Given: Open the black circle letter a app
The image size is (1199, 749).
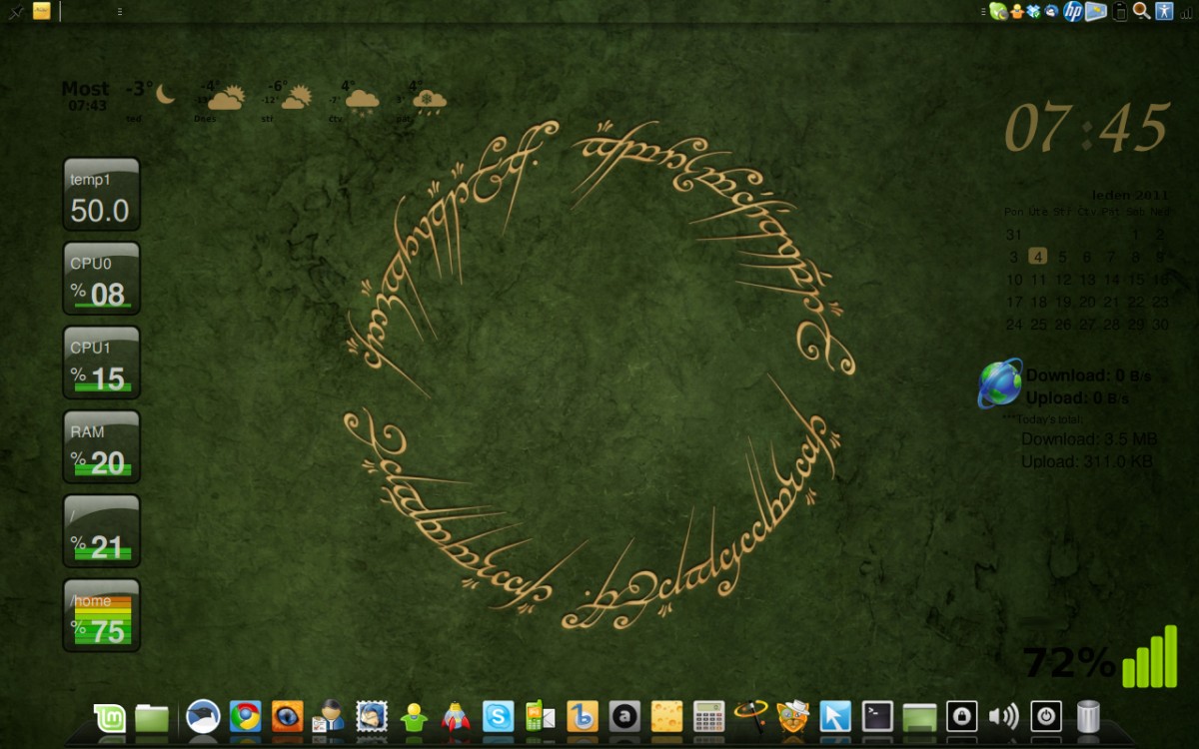Looking at the screenshot, I should (624, 717).
